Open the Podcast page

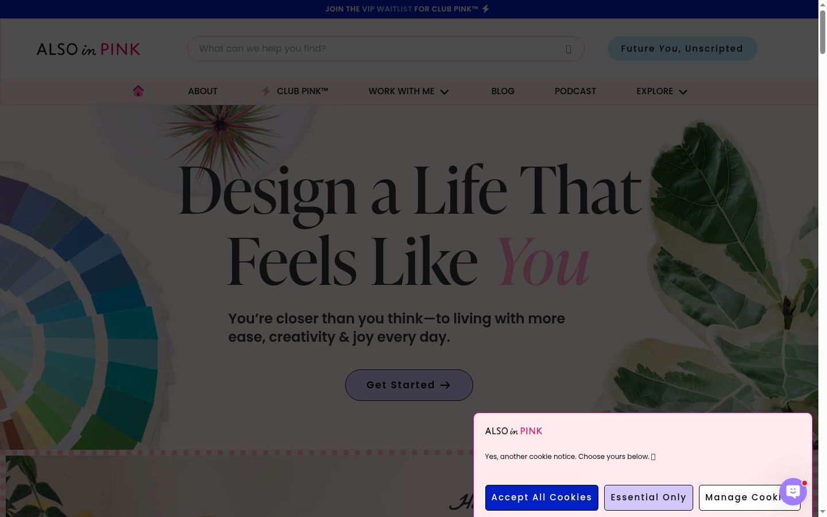[x=575, y=91]
